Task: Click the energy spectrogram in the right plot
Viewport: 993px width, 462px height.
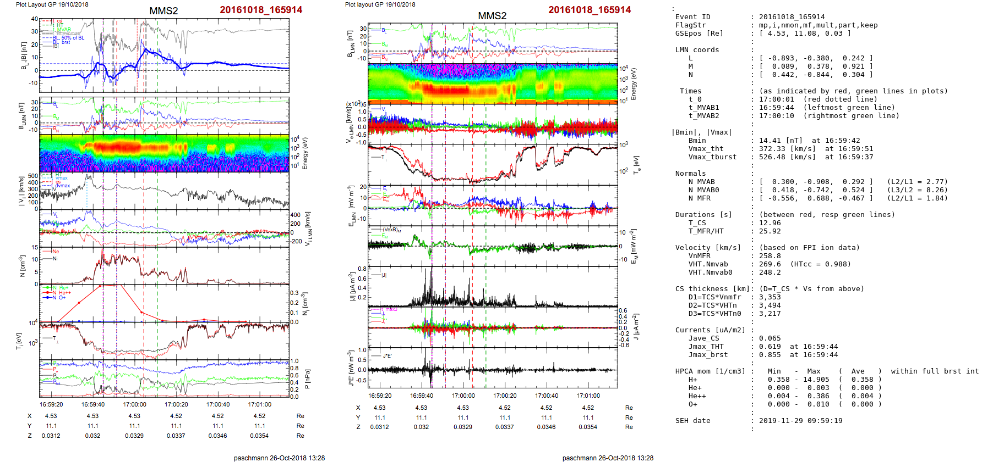Action: (x=493, y=84)
